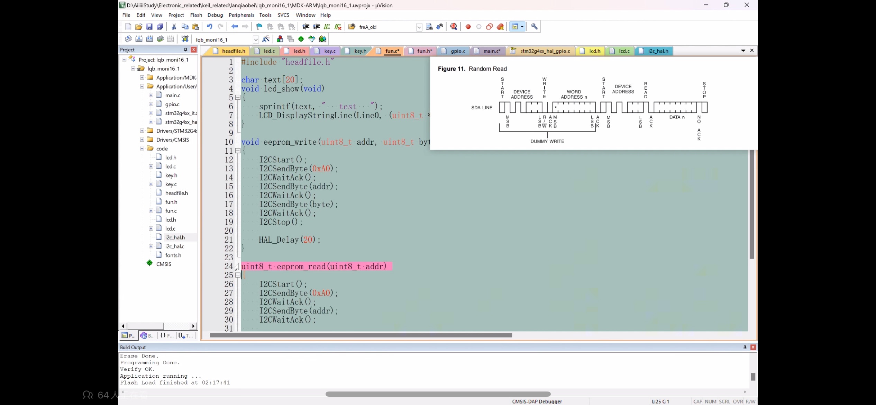
Task: Open Manage Run-Time Environment green diamond icon
Action: tap(301, 39)
